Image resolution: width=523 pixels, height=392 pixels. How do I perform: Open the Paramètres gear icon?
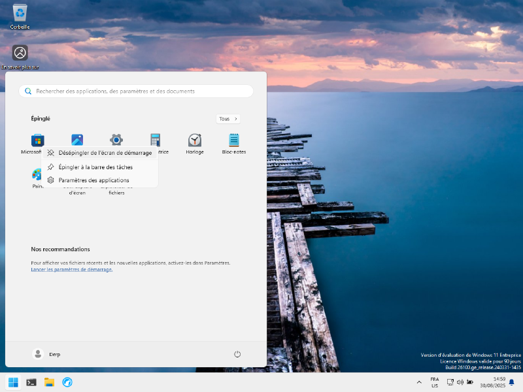[x=116, y=139]
